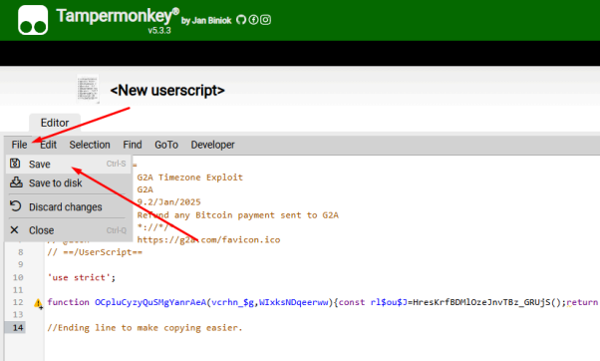This screenshot has height=361, width=600.
Task: Select the Editor tab
Action: (55, 123)
